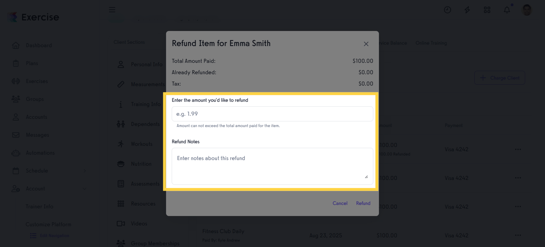
Task: Open the Dashboard home icon
Action: [16, 45]
